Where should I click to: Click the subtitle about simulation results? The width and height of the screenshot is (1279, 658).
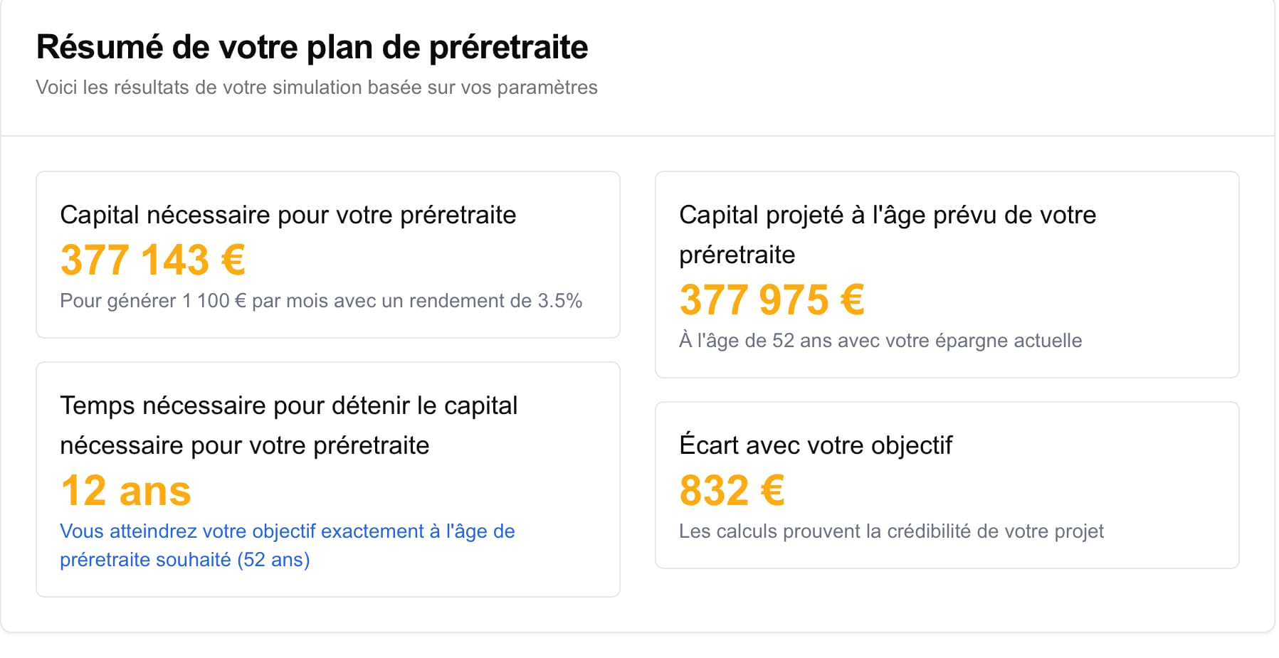tap(317, 87)
